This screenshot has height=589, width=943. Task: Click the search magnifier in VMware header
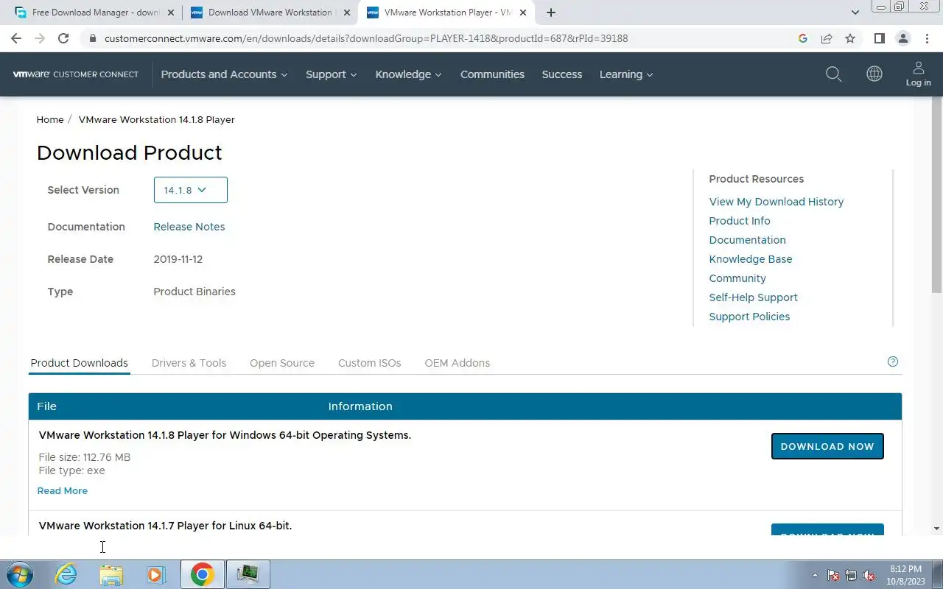[x=833, y=74]
